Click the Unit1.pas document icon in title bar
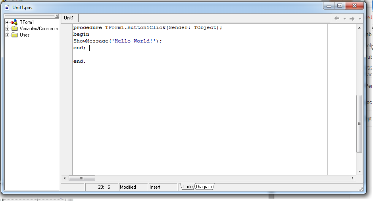This screenshot has width=373, height=201. [x=8, y=8]
